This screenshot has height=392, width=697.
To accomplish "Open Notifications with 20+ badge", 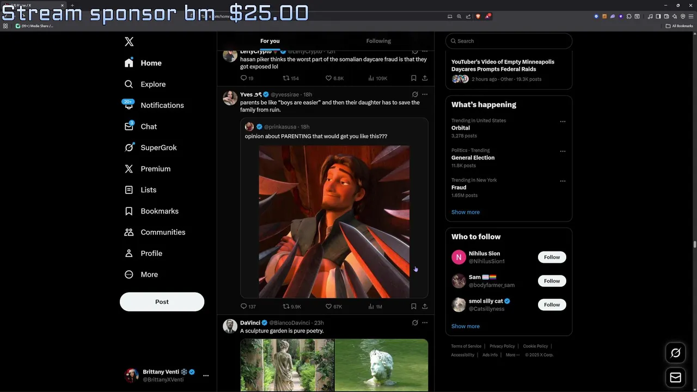I will coord(154,105).
